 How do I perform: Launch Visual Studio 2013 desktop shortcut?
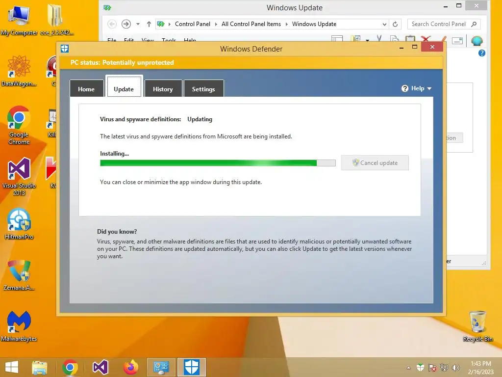19,177
